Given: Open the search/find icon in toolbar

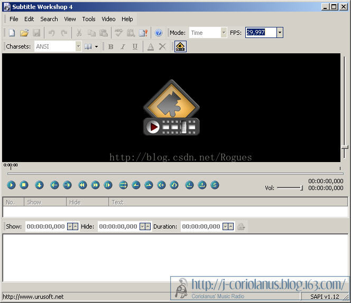Looking at the screenshot, I should coord(131,33).
